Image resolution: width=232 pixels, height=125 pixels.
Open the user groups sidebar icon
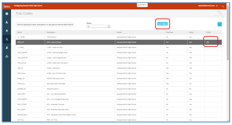pos(7,48)
